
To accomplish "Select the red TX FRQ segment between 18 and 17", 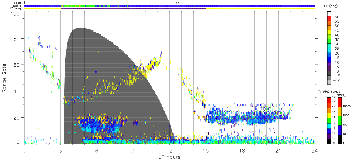I will (x=329, y=100).
